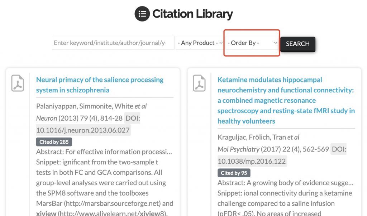Open PDF icon for Neural primacy paper
This screenshot has width=367, height=216.
18,83
